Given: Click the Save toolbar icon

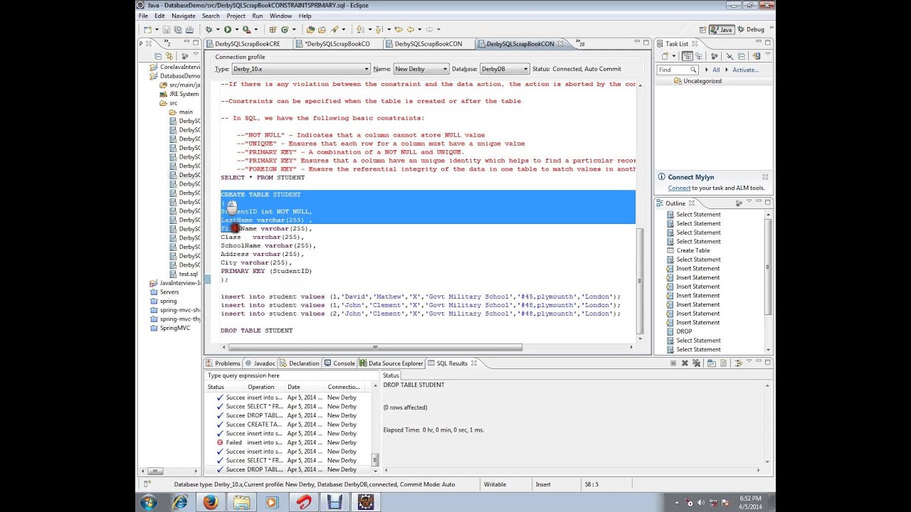Looking at the screenshot, I should pyautogui.click(x=167, y=30).
